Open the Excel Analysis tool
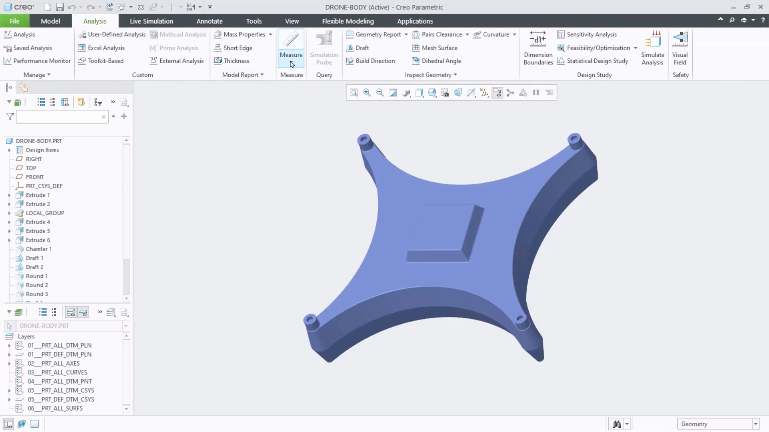Screen dimensions: 769x432 click(x=101, y=48)
